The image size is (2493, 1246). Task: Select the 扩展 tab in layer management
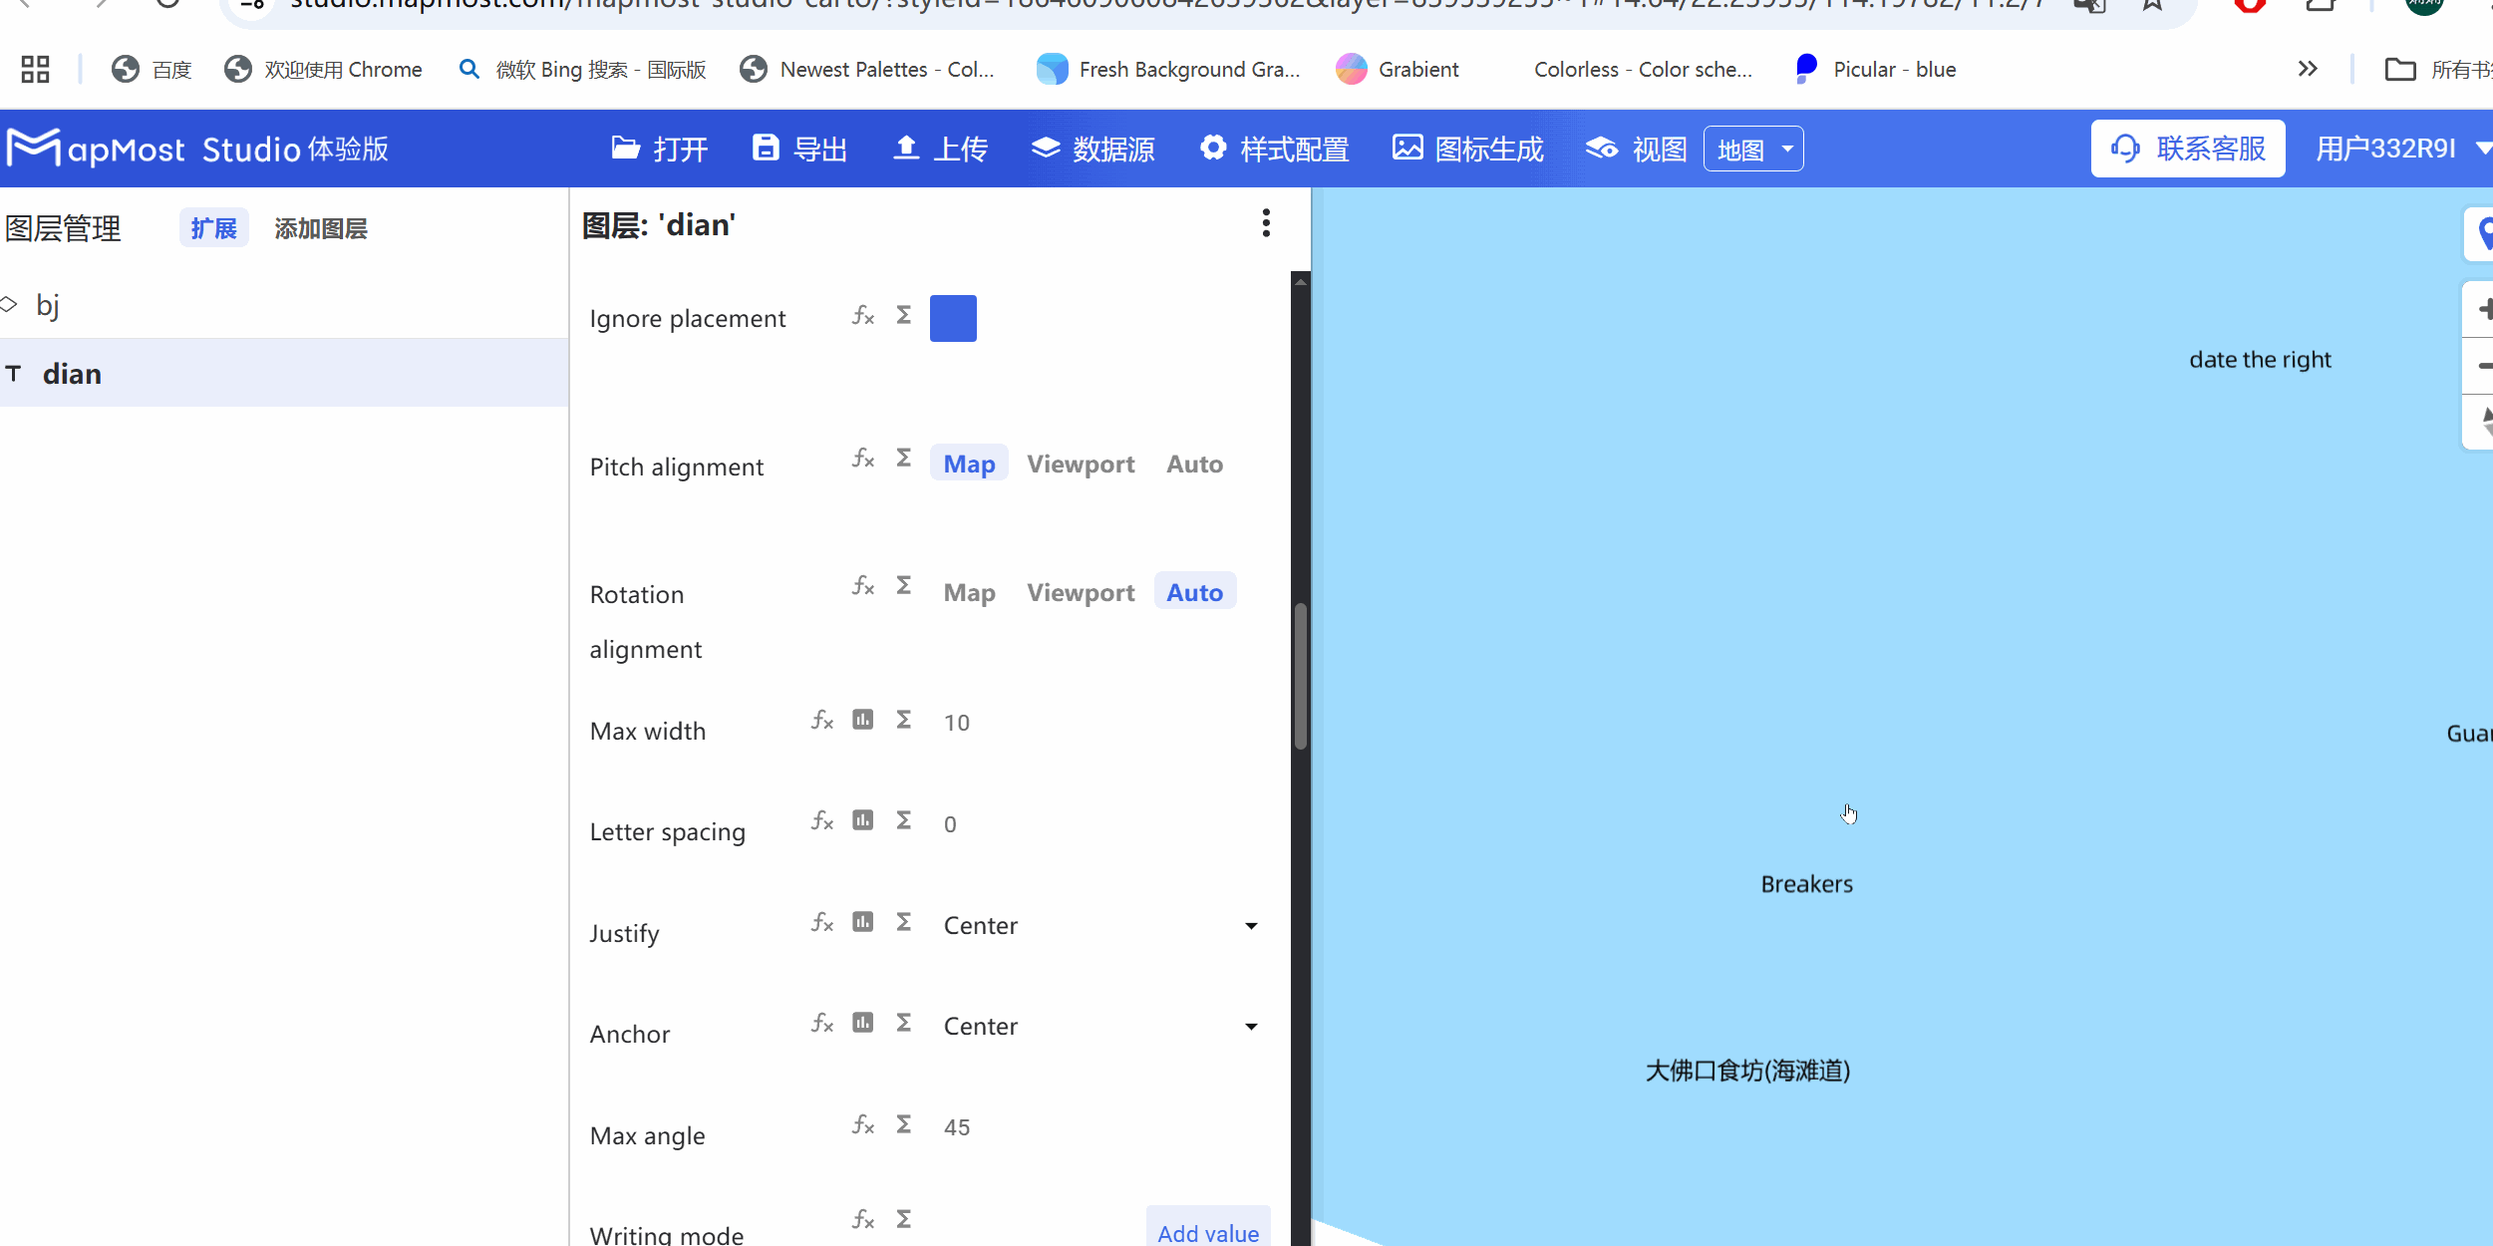[214, 228]
